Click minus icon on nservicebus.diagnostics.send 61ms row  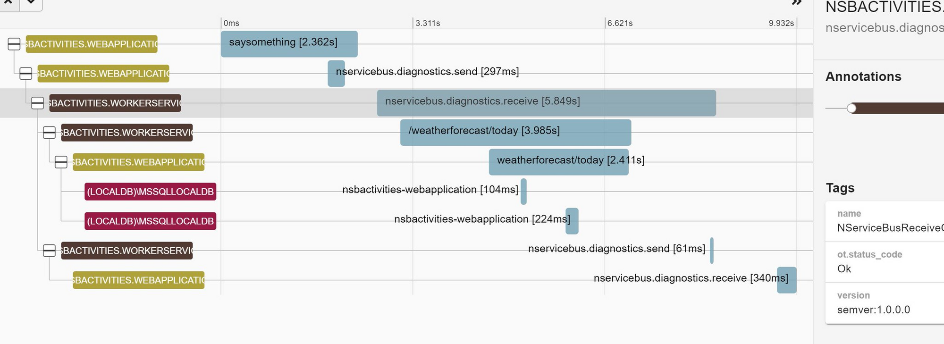(49, 251)
